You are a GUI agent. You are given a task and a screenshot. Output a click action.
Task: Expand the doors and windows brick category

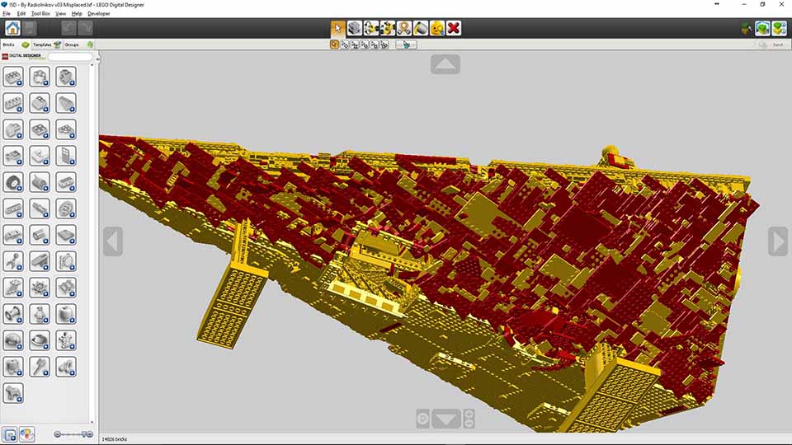click(x=66, y=156)
